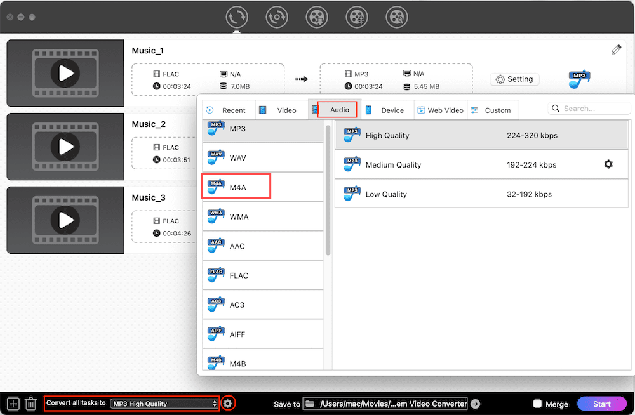This screenshot has width=635, height=415.
Task: Open the film reel download toolbar icon
Action: click(317, 17)
